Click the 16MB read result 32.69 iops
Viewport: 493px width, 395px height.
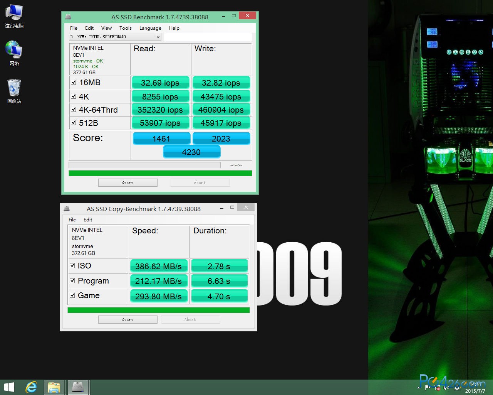160,83
